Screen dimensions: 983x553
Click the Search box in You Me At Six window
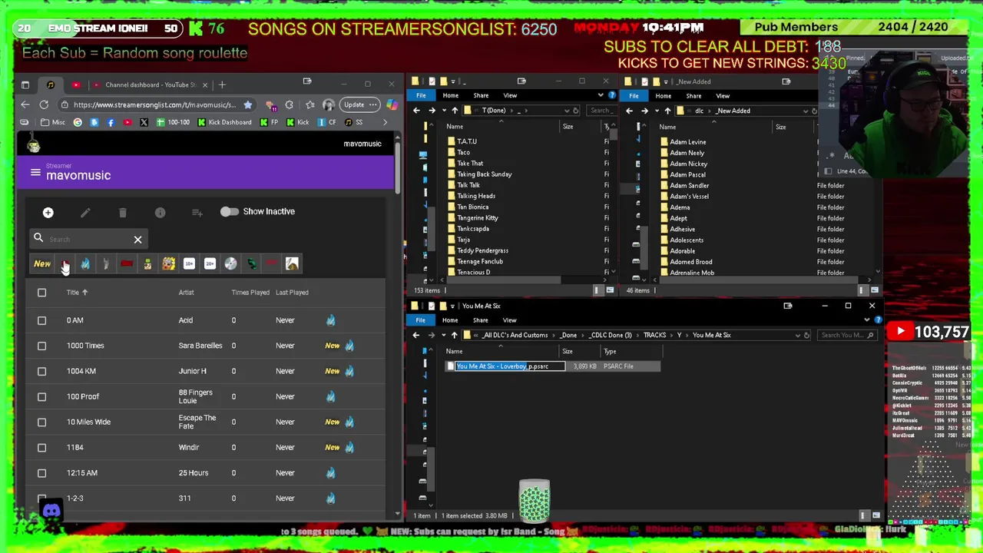pyautogui.click(x=847, y=335)
